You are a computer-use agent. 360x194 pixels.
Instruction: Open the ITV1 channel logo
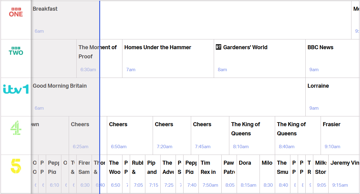[16, 89]
